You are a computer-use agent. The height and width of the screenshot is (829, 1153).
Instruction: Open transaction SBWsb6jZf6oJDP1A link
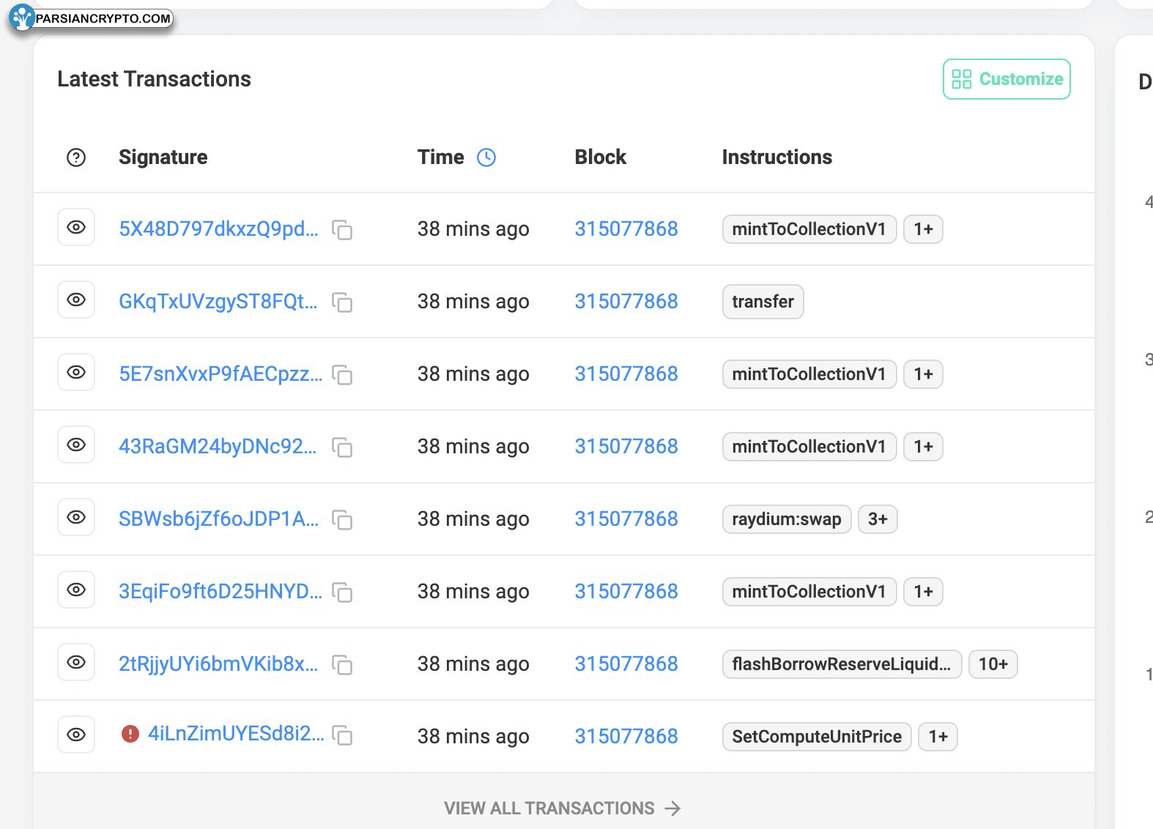(218, 518)
